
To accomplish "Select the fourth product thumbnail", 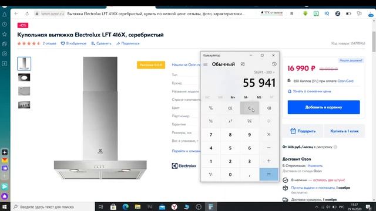I will coord(24,105).
